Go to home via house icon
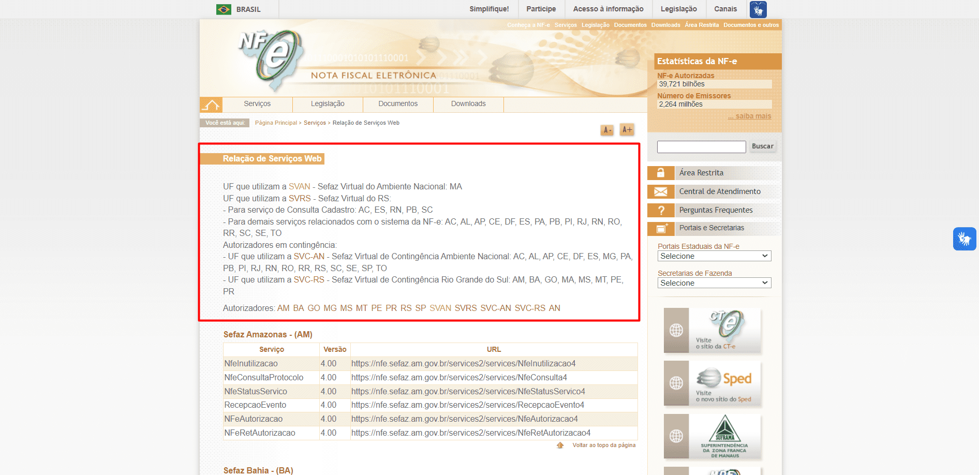The image size is (979, 475). 211,105
